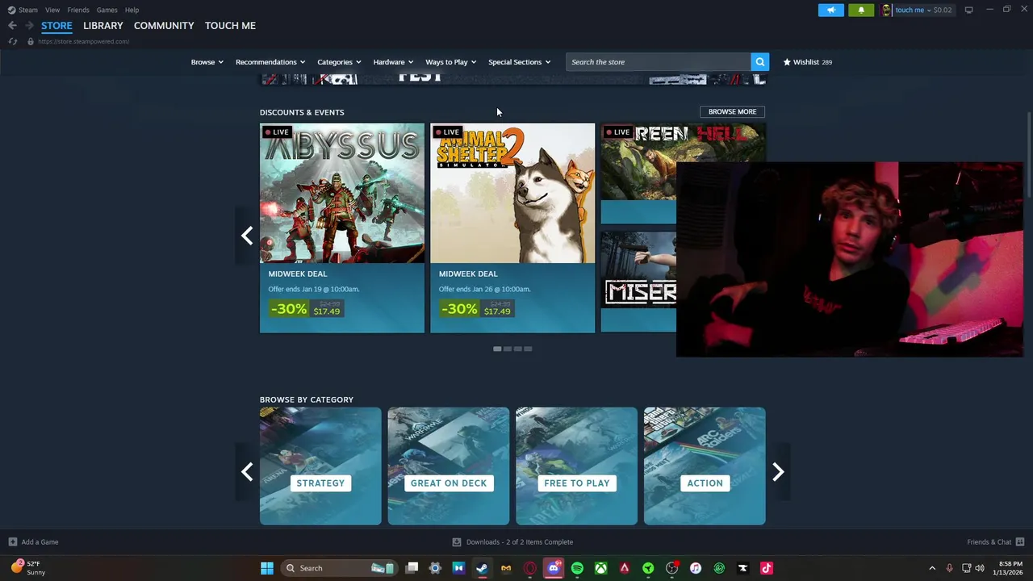Expand the Hardware dropdown

point(393,62)
